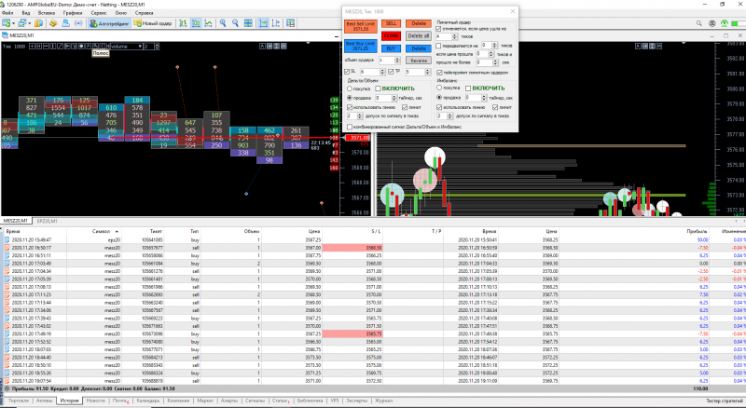Image resolution: width=746 pixels, height=408 pixels.
Task: Toggle the SL checkbox in order panel
Action: pyautogui.click(x=348, y=70)
